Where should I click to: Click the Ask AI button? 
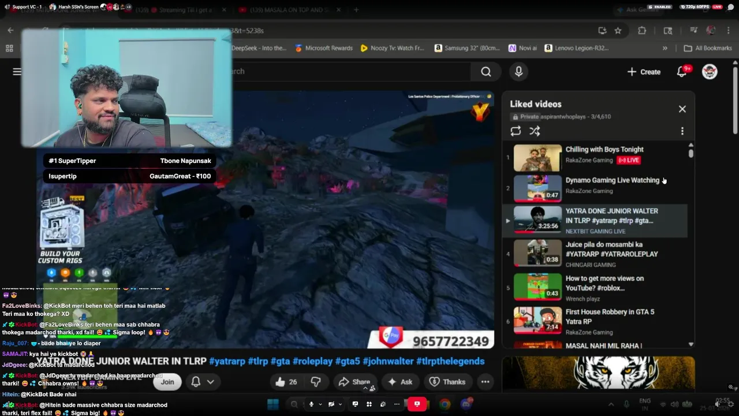[x=400, y=382]
